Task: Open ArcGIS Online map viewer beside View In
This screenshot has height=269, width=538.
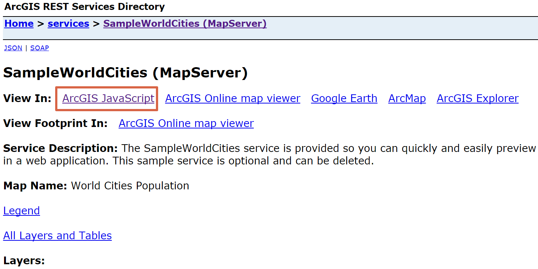Action: pos(233,98)
